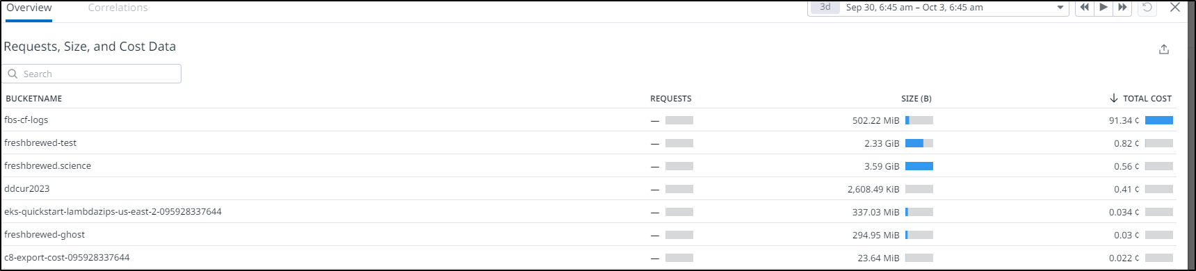1196x271 pixels.
Task: Open Sep 30 – Oct 3 date range selector
Action: (914, 7)
